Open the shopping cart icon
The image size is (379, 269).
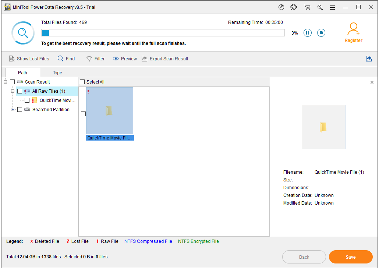[x=307, y=7]
